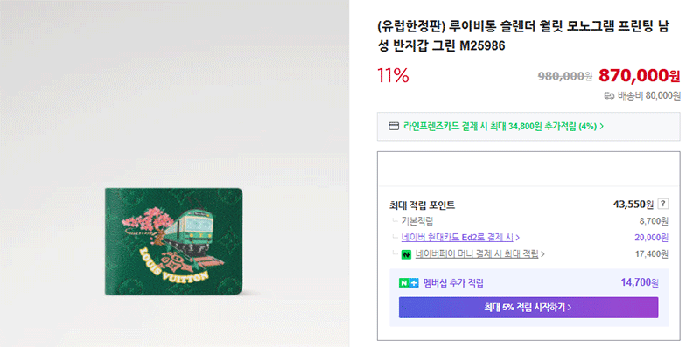This screenshot has width=700, height=347.
Task: Click the N+ membership icon beside 멤버십 추가 적립
Action: point(409,283)
